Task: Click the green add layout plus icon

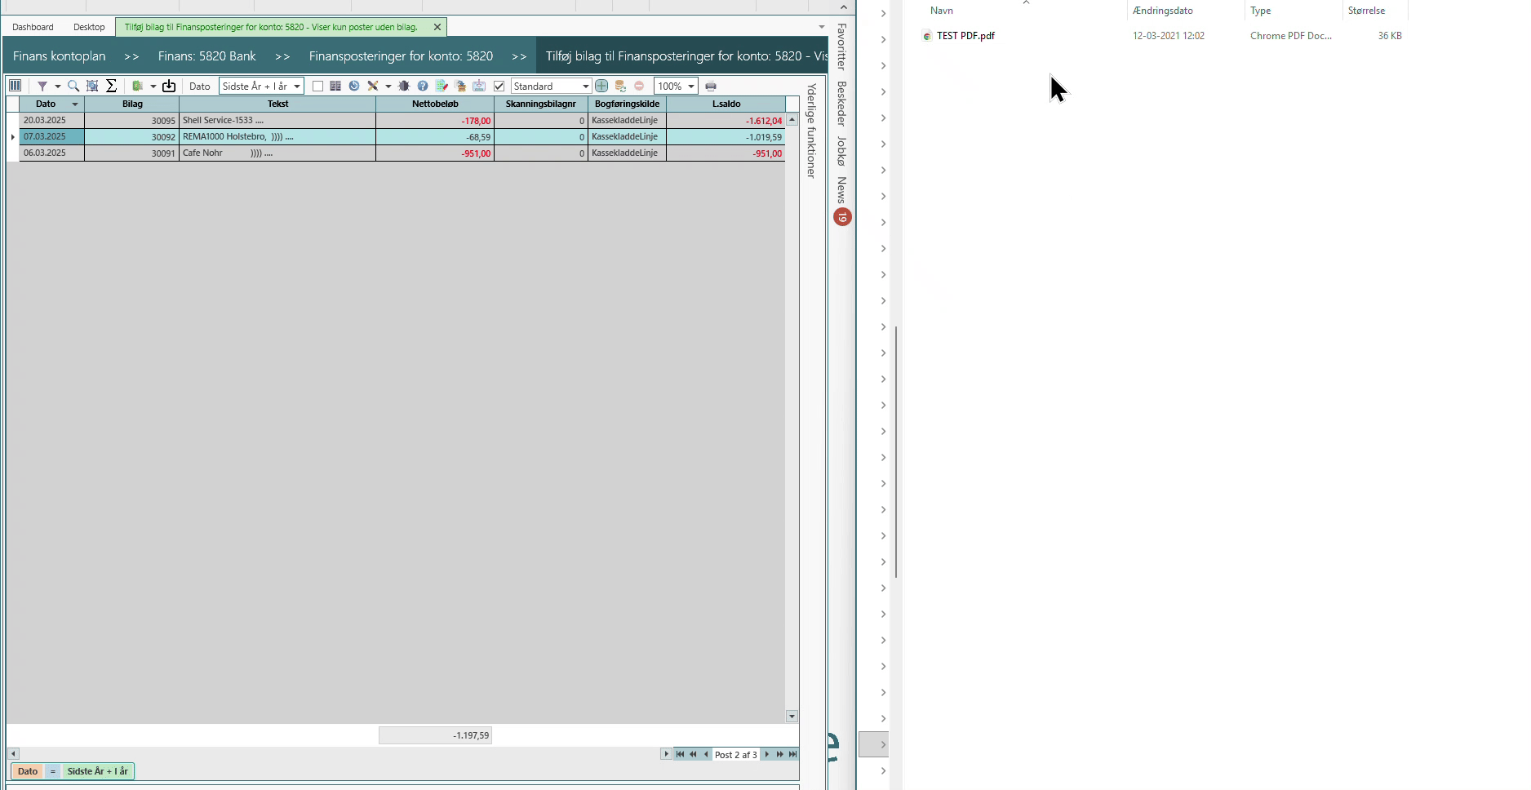Action: coord(601,86)
